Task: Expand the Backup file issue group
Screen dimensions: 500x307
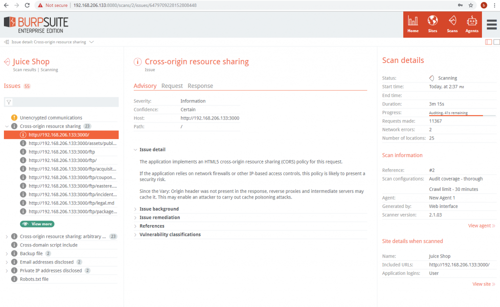Action: 7,254
